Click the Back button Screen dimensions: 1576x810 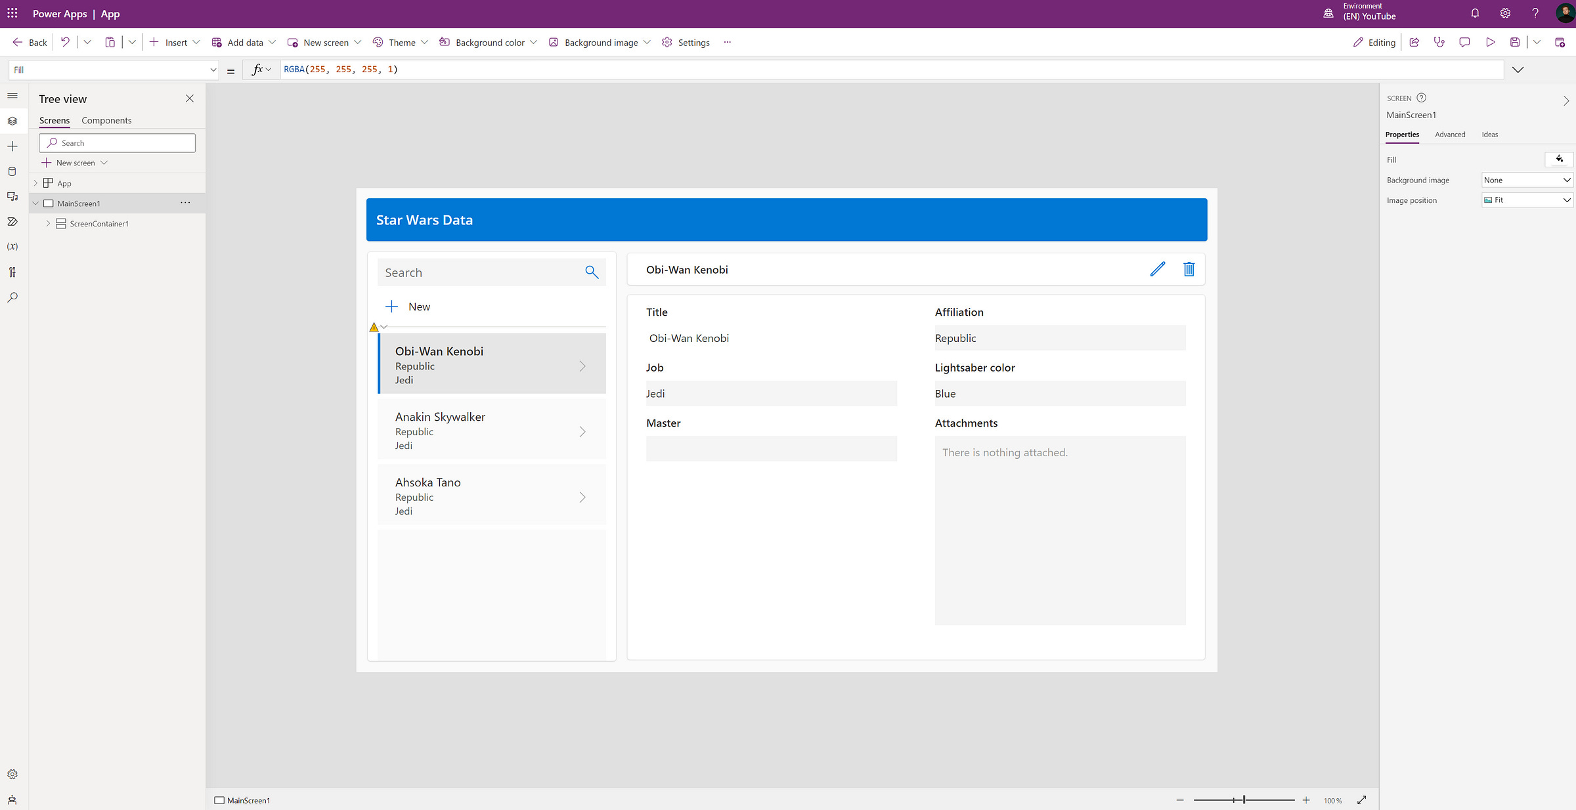[x=30, y=42]
